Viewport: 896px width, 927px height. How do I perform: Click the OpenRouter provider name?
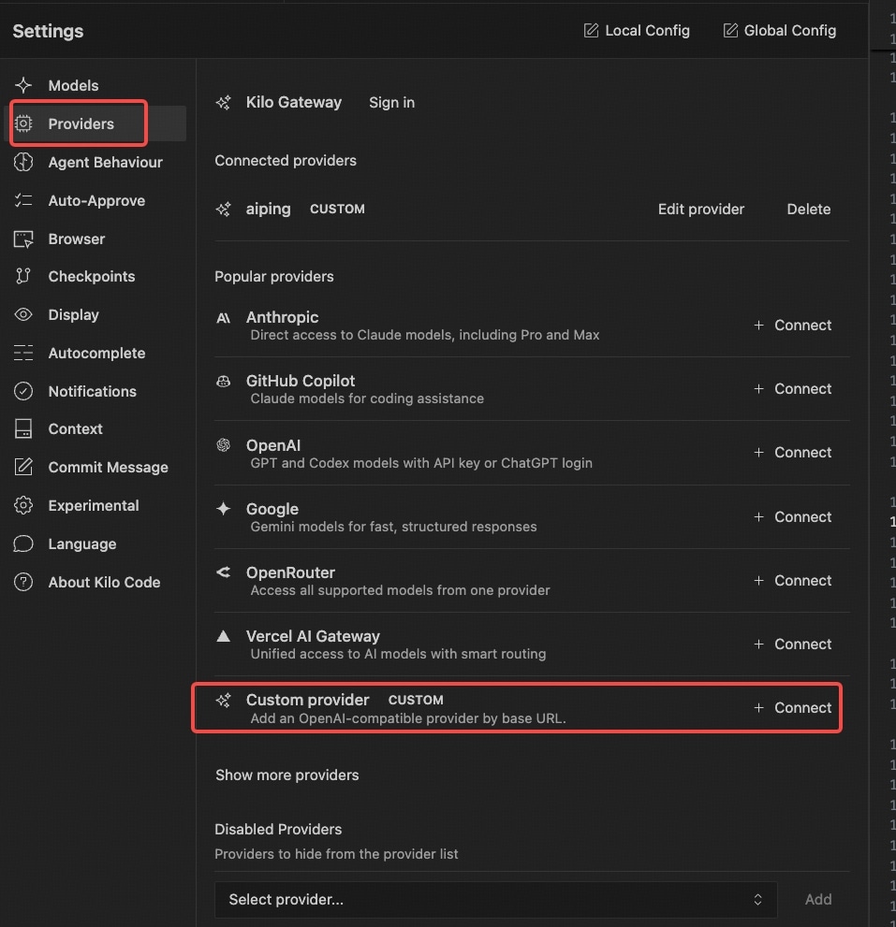point(290,572)
